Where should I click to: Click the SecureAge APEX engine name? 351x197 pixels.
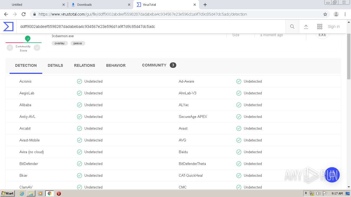(193, 117)
